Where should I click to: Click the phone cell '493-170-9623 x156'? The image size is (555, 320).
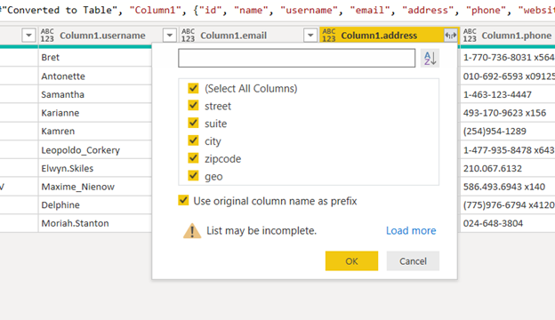point(508,113)
